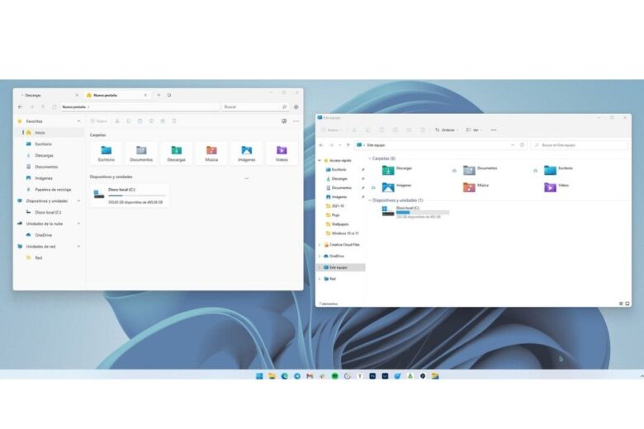Open Imágenes folder in Este equipo main pane
The image size is (644, 429).
pyautogui.click(x=396, y=187)
